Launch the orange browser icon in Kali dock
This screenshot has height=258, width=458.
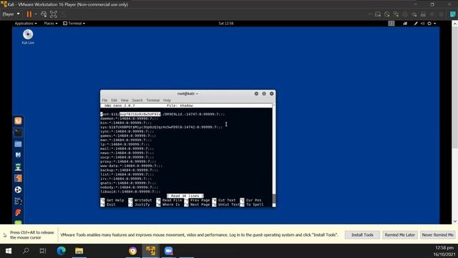tap(18, 121)
